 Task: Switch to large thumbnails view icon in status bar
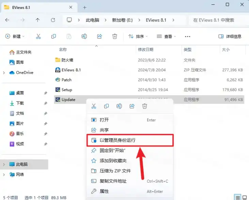245,198
